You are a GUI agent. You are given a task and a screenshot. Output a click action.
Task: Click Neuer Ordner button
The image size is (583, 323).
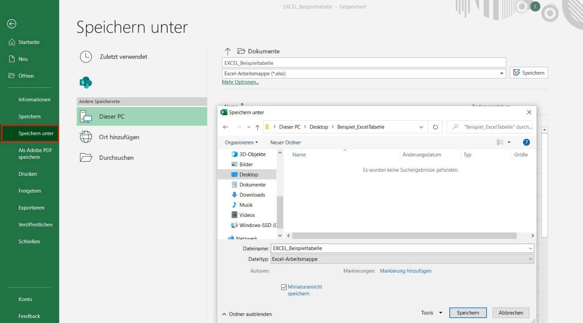point(285,142)
